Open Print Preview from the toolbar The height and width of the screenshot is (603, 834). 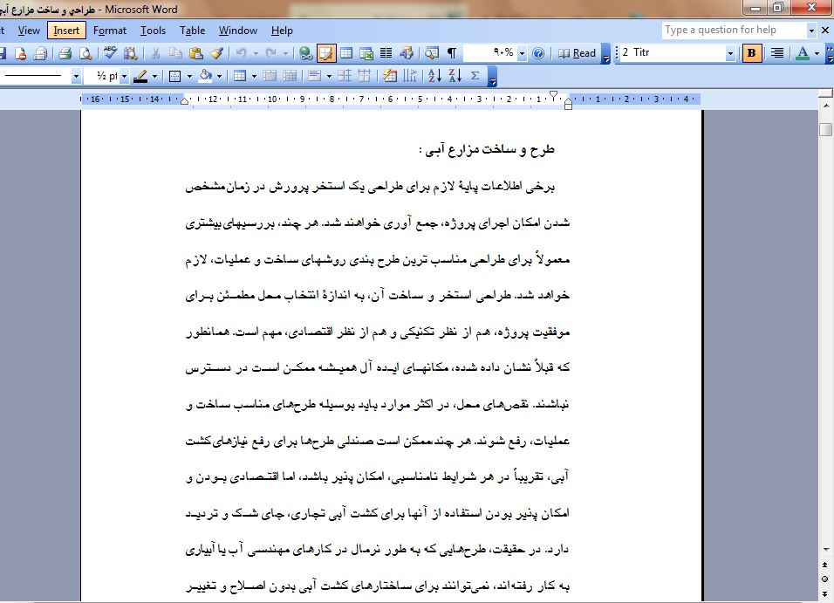[x=85, y=53]
